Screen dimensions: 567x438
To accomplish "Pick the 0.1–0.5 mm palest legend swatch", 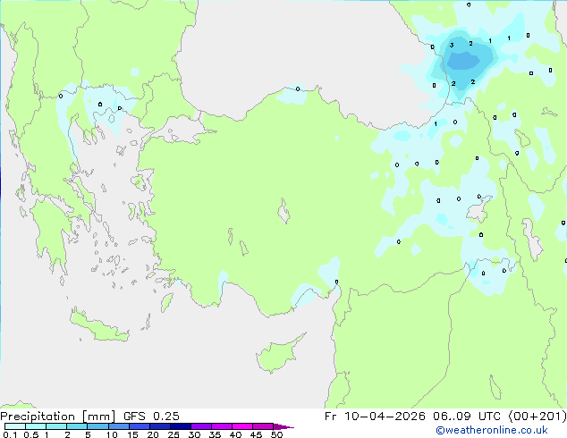I will (x=15, y=426).
